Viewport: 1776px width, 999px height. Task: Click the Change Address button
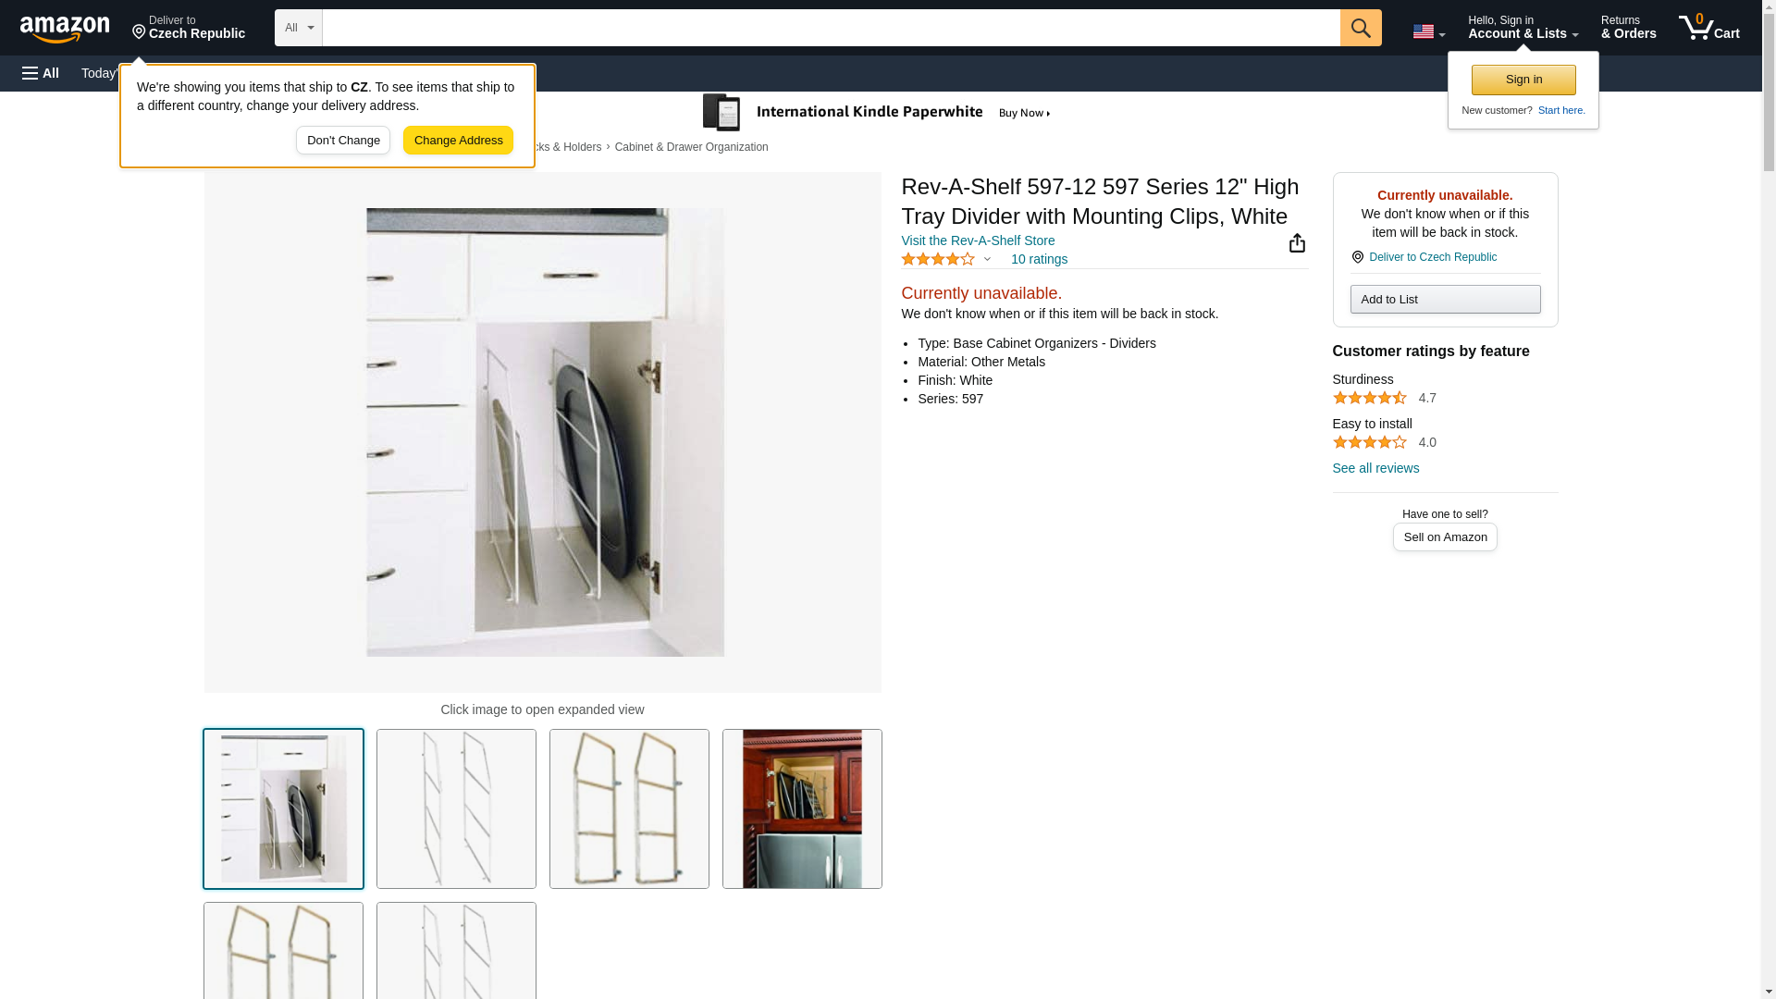click(x=458, y=141)
